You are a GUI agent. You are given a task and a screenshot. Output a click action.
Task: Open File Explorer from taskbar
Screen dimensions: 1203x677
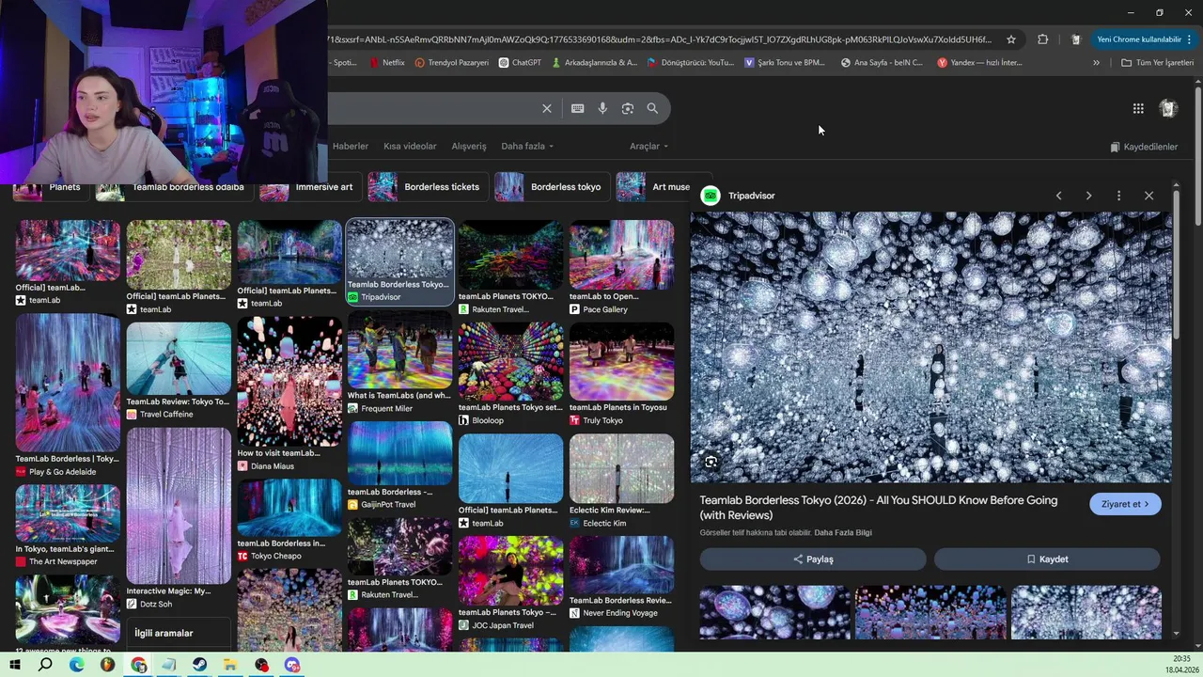coord(230,665)
